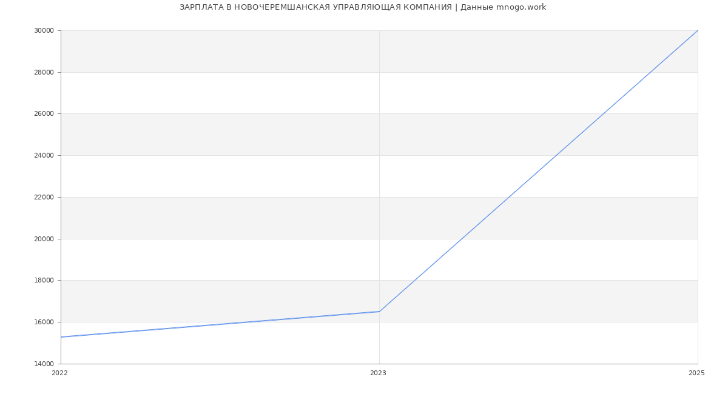Image resolution: width=728 pixels, height=394 pixels.
Task: Click the 18000 y-axis label
Action: pyautogui.click(x=45, y=281)
